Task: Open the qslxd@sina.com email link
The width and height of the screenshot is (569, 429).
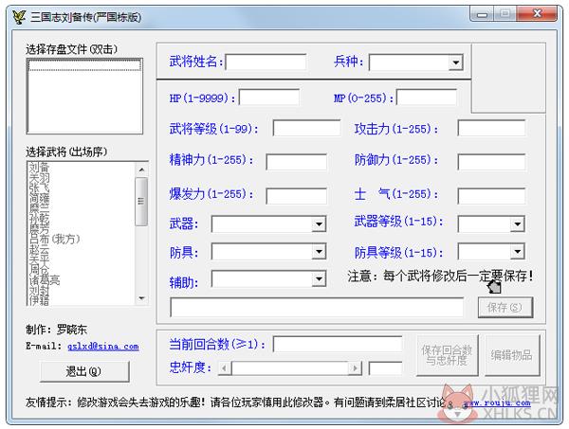Action: point(103,347)
